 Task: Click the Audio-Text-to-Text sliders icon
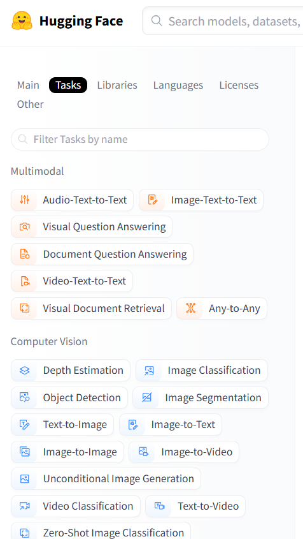24,200
